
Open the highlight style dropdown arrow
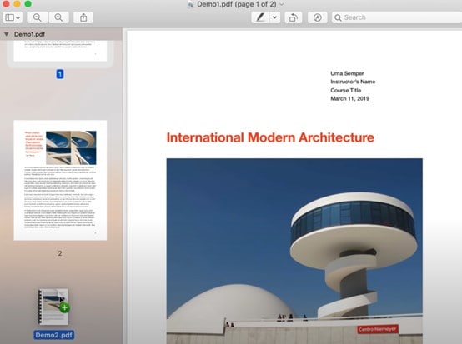tap(274, 17)
